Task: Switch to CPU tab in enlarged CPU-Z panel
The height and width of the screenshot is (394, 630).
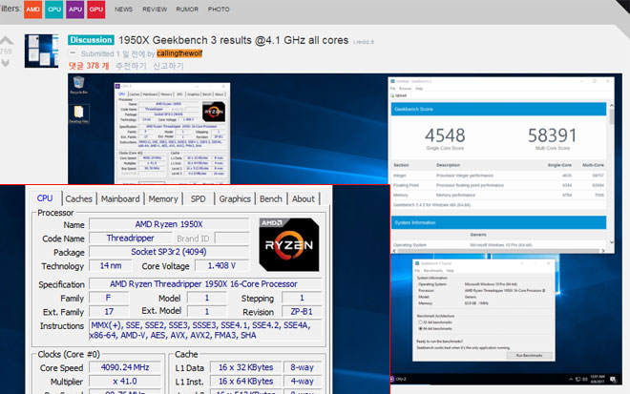Action: click(x=45, y=198)
